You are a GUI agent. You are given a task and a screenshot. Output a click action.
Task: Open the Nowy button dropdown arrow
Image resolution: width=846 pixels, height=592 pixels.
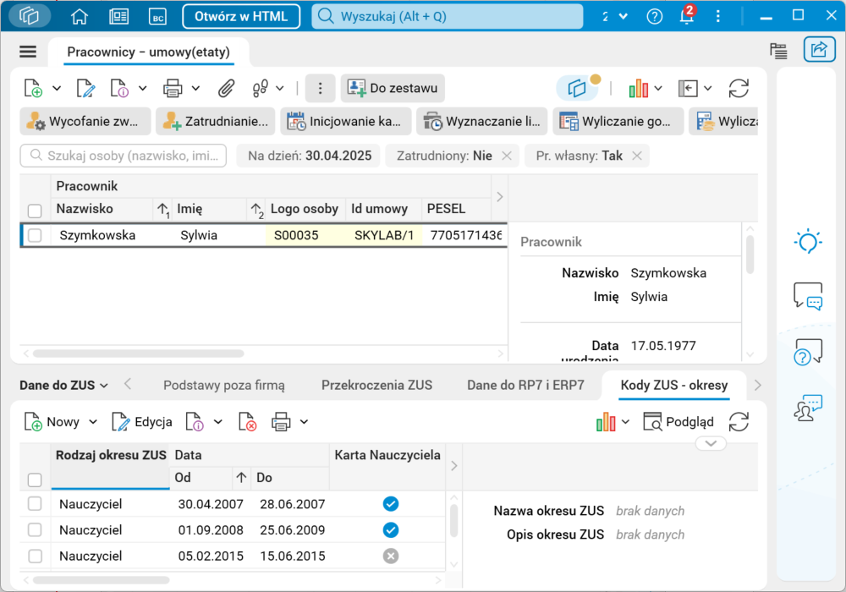pyautogui.click(x=93, y=422)
